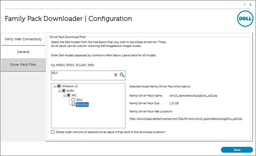This screenshot has width=256, height=156.
Task: Click the driver pack download URL text
Action: tap(186, 119)
